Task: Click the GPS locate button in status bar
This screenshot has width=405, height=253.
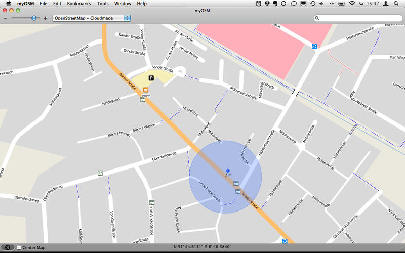Action: [8, 247]
